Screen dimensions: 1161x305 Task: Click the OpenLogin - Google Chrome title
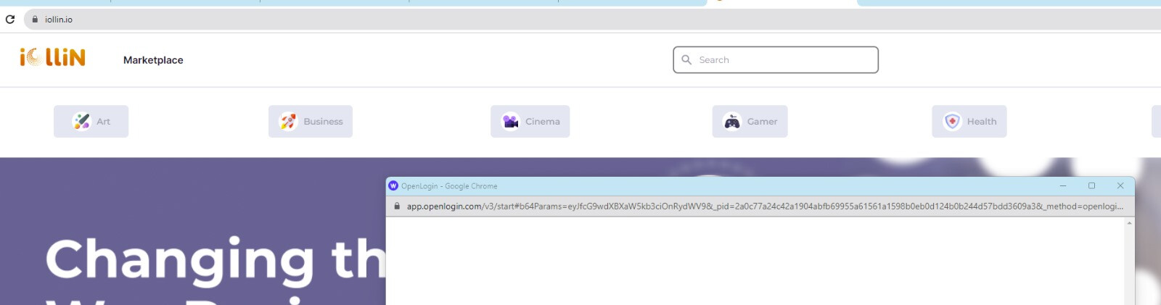point(449,186)
